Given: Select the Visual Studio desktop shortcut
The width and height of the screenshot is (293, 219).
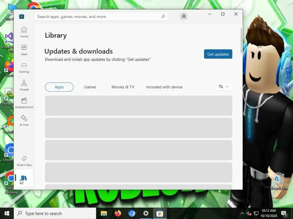Looking at the screenshot, I should tap(7, 42).
